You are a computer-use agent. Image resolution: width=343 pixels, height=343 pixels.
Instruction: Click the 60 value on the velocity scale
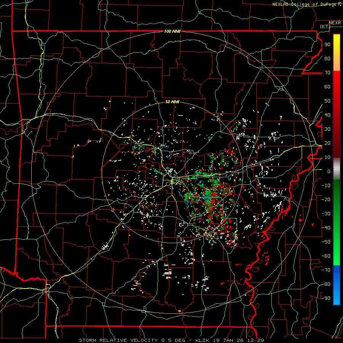(327, 87)
